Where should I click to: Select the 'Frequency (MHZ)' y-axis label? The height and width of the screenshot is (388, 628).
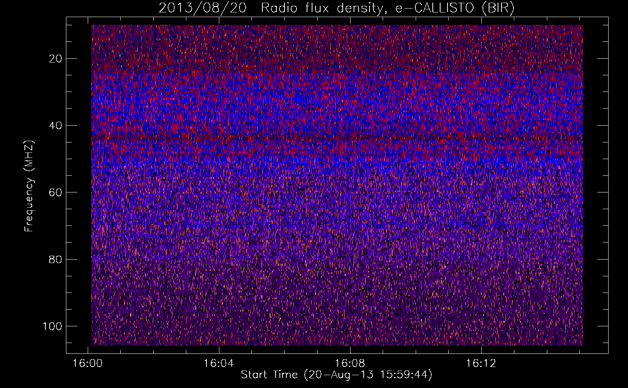pos(29,186)
